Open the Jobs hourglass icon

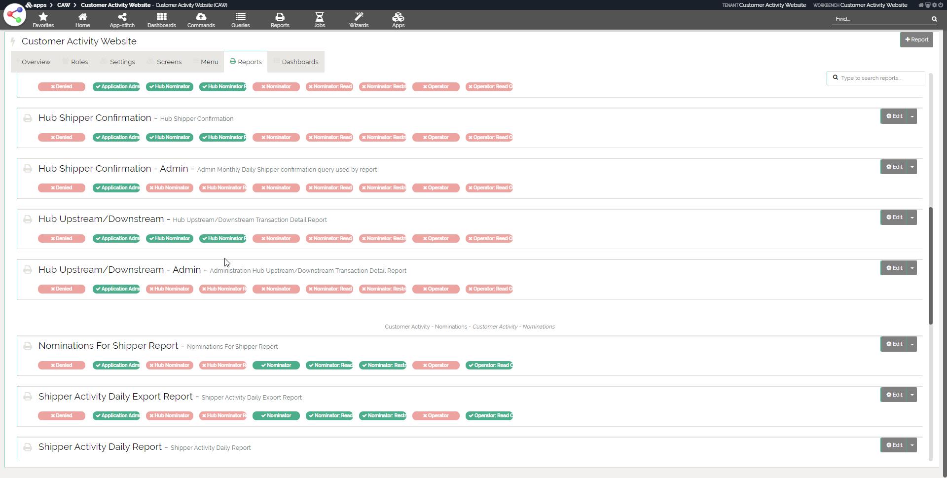(x=319, y=20)
